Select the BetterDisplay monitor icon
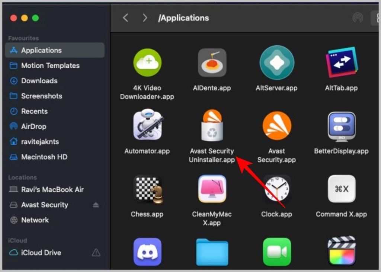This screenshot has height=272, width=381. pos(342,127)
